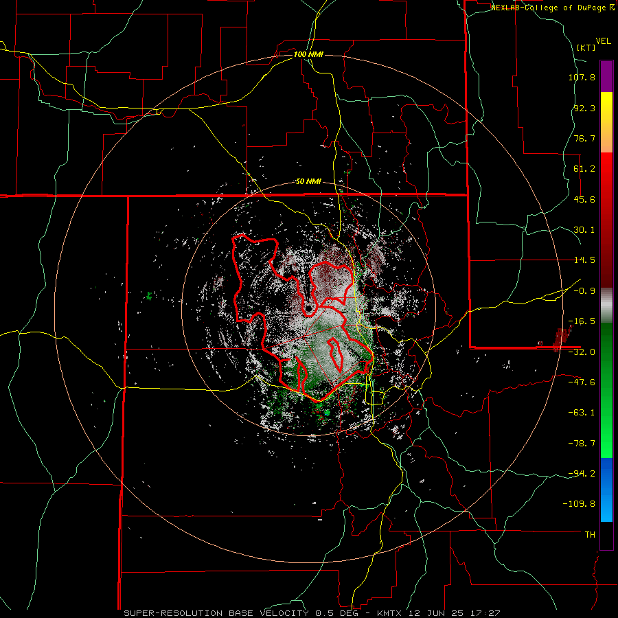Click the green segment of the velocity color bar

606,390
